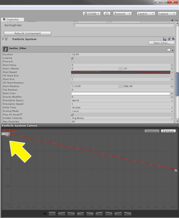
Task: Open the Emitter Velocity dropdown
Action: pos(122,118)
